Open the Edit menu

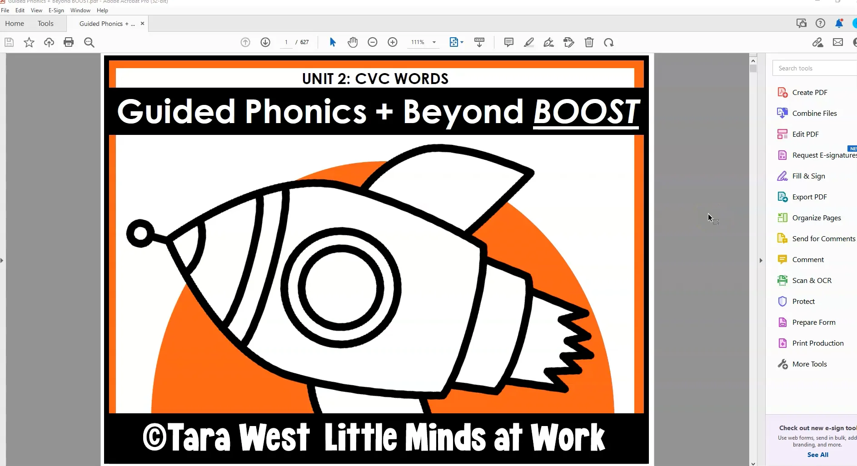tap(20, 10)
